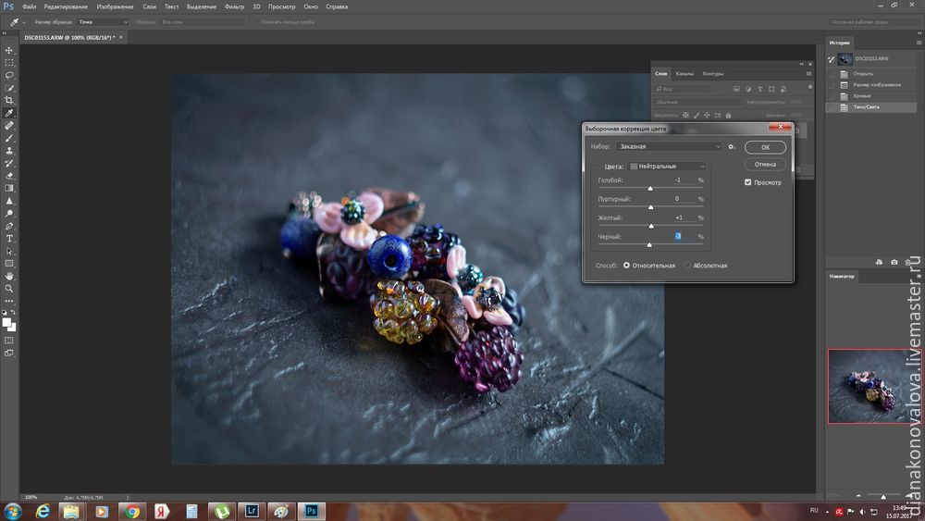
Task: Select the Zoom tool
Action: coord(9,289)
